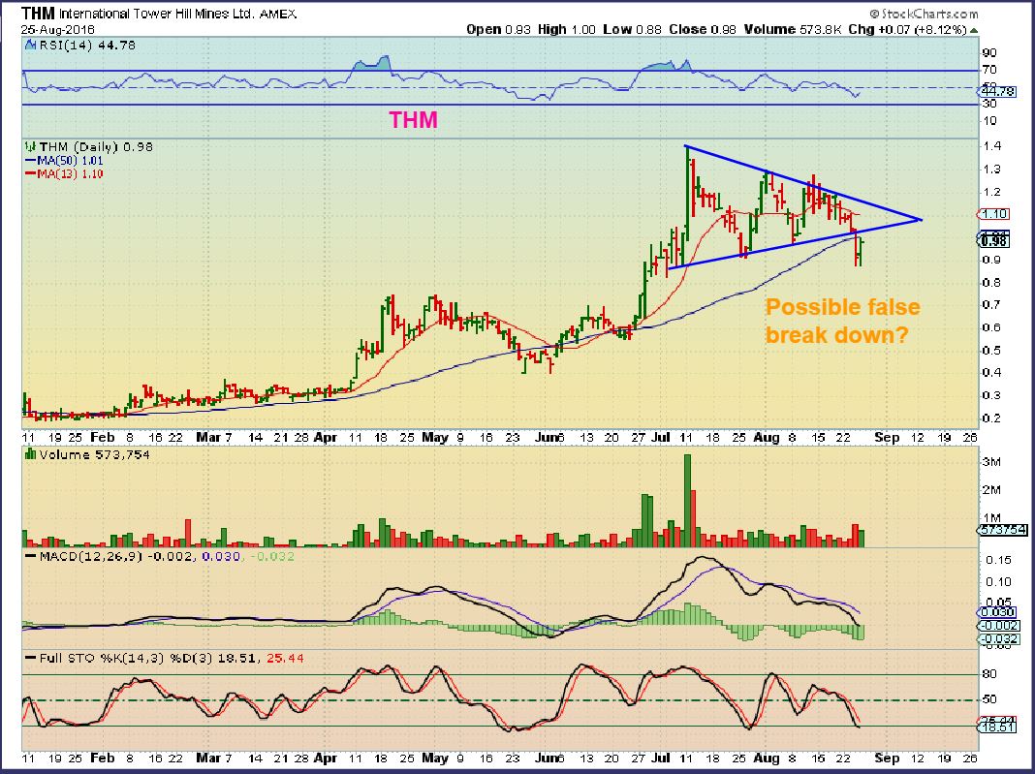Click the green up arrow beside Chg

974,30
